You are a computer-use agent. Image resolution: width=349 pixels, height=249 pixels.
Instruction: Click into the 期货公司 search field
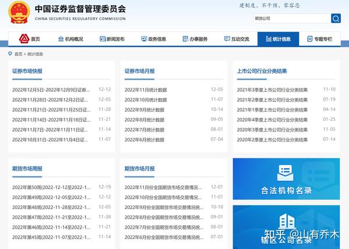292,19
